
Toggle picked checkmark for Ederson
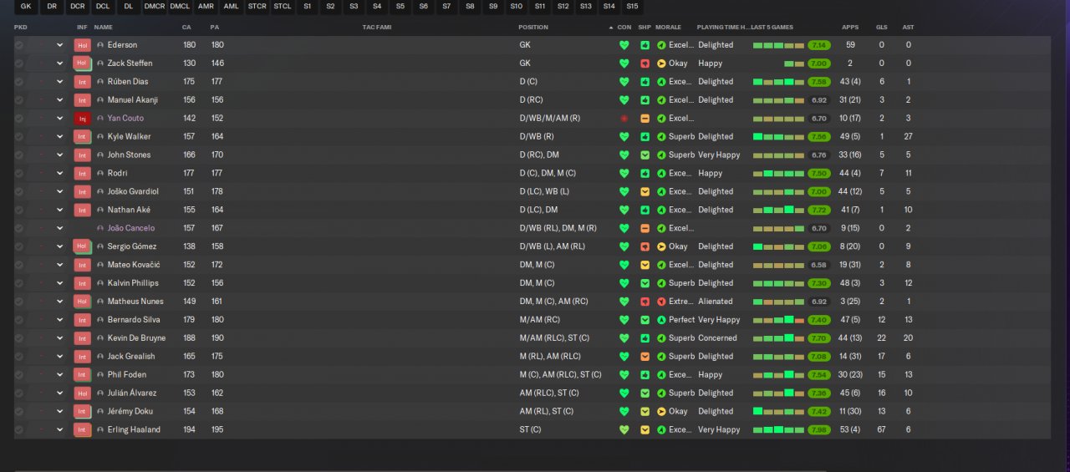tap(19, 45)
